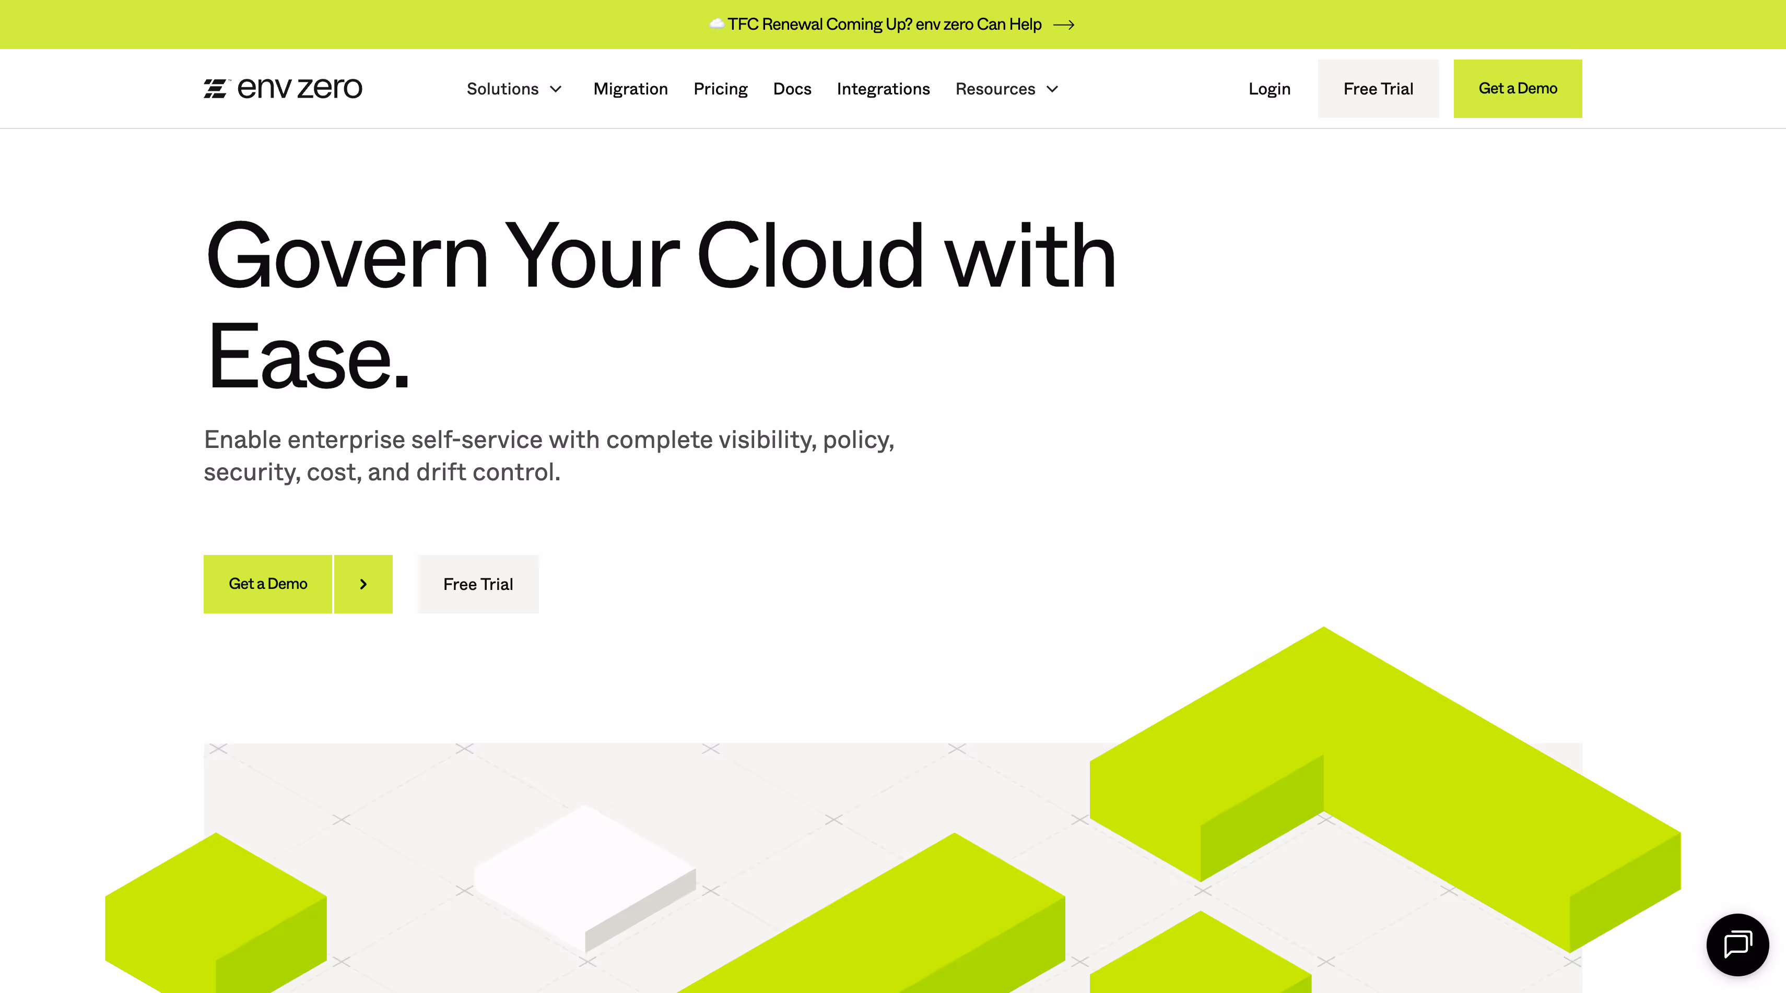
Task: Open the Solutions menu
Action: point(503,89)
